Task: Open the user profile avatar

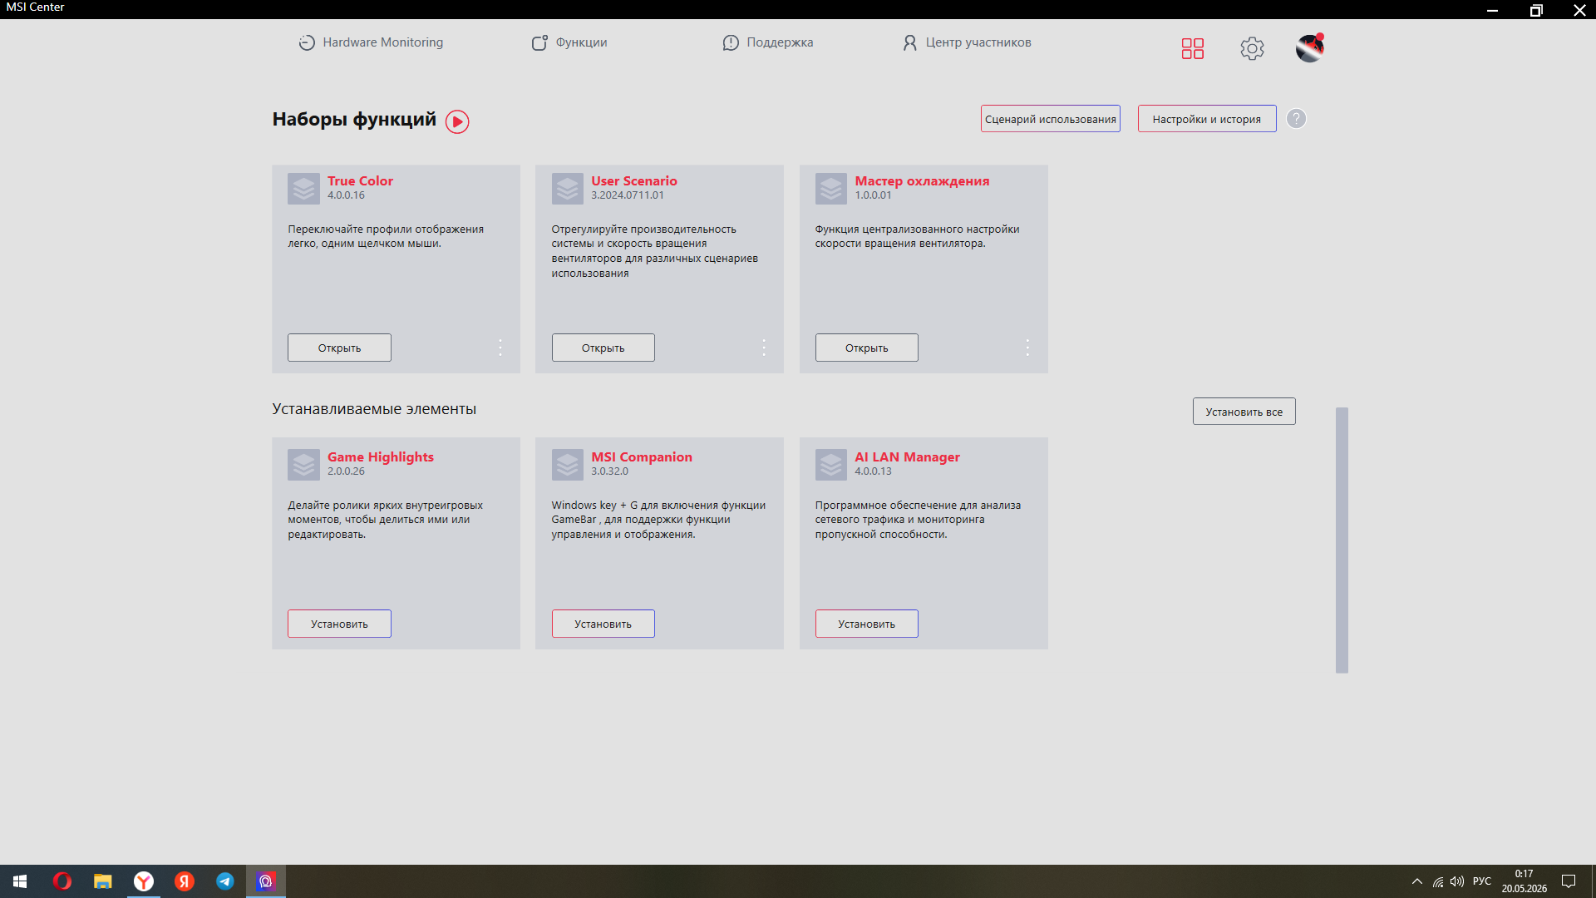Action: (1309, 48)
